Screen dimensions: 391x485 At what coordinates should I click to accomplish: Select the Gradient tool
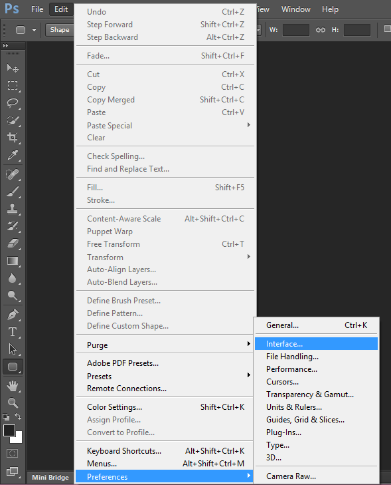(x=13, y=261)
